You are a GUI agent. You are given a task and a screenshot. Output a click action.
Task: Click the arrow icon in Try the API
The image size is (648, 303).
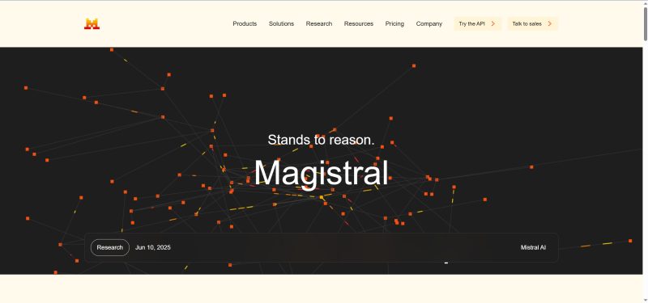[x=493, y=24]
